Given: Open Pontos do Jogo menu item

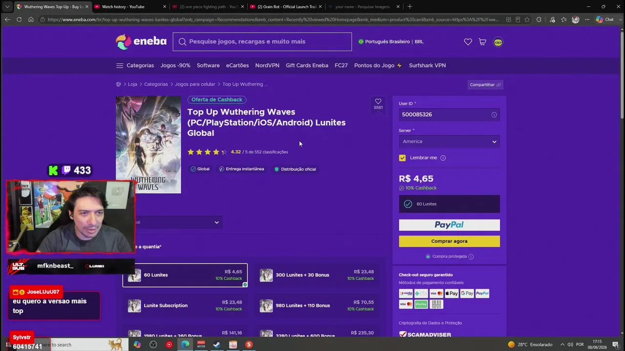Looking at the screenshot, I should (378, 65).
